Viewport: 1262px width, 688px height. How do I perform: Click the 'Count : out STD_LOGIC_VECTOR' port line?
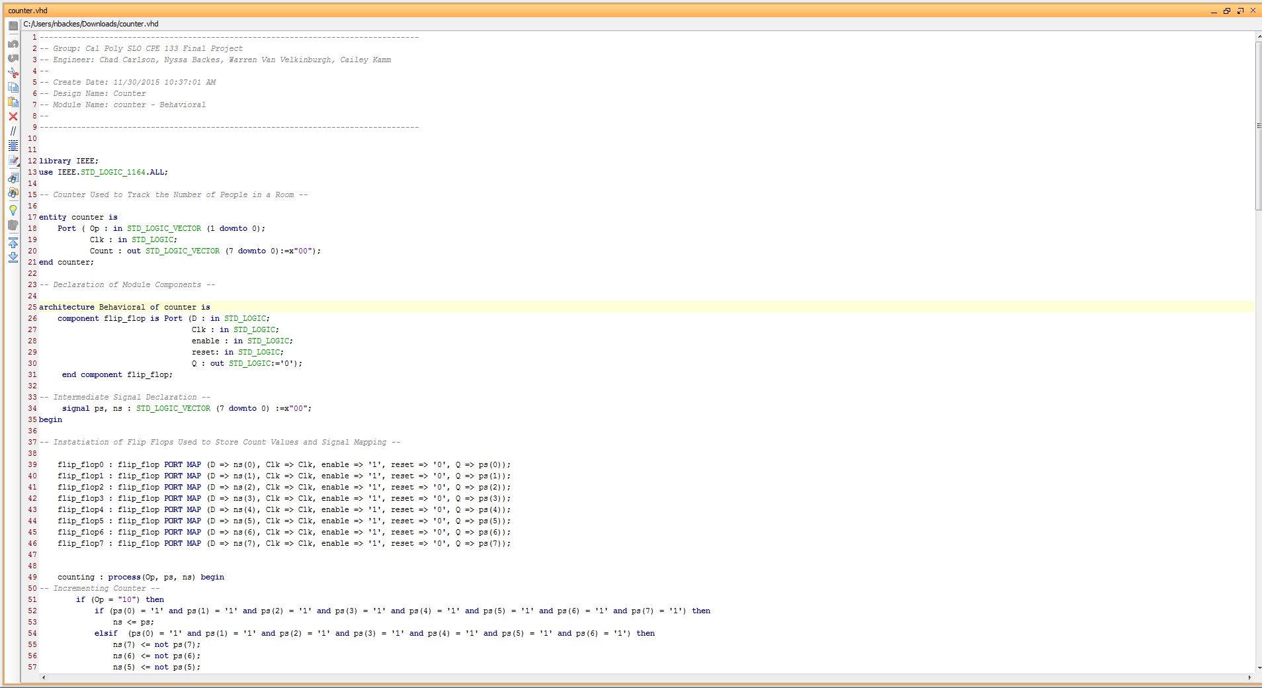click(205, 251)
